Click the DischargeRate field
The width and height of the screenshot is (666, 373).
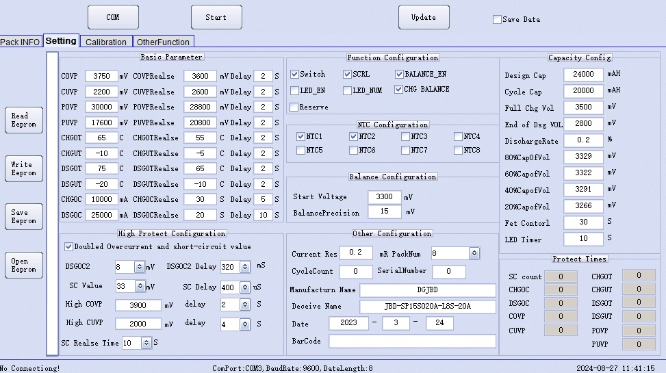583,140
